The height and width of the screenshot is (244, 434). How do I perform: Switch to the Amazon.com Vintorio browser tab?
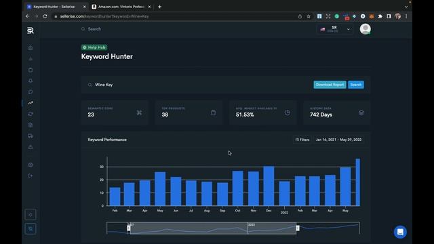coord(121,7)
